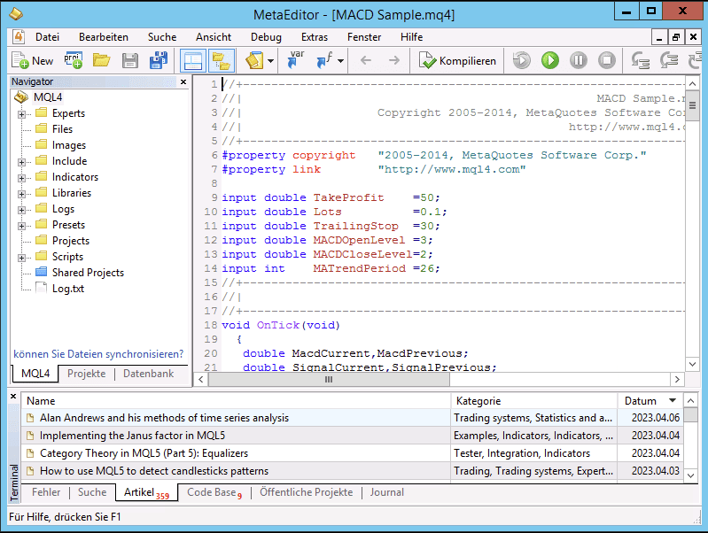Click the Save All icon
The width and height of the screenshot is (708, 533).
(159, 60)
